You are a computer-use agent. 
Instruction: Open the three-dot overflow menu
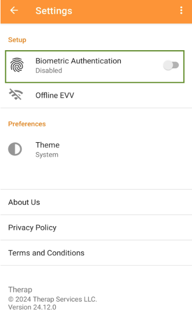pos(181,10)
